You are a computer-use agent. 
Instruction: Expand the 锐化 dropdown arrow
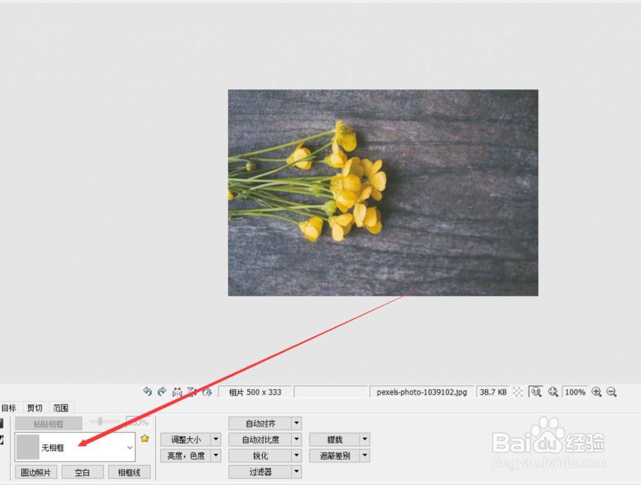[x=297, y=456]
